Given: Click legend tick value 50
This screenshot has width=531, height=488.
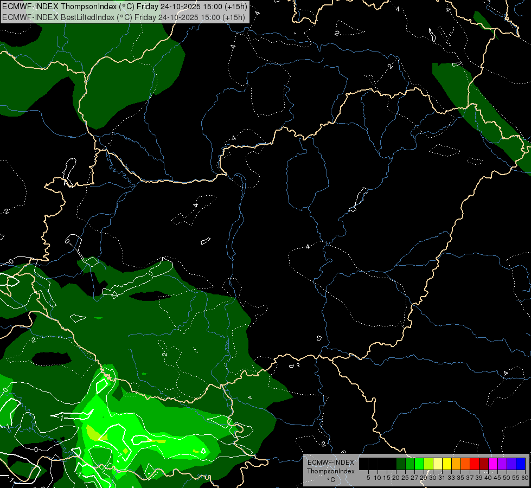Looking at the screenshot, I should tap(507, 478).
